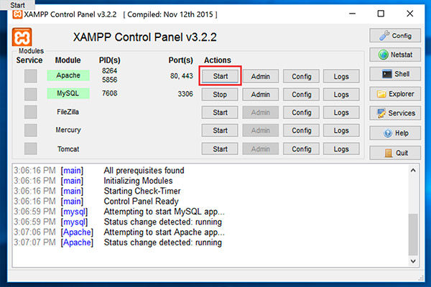
Task: Click log line 'Control Panel Ready'
Action: tap(141, 202)
